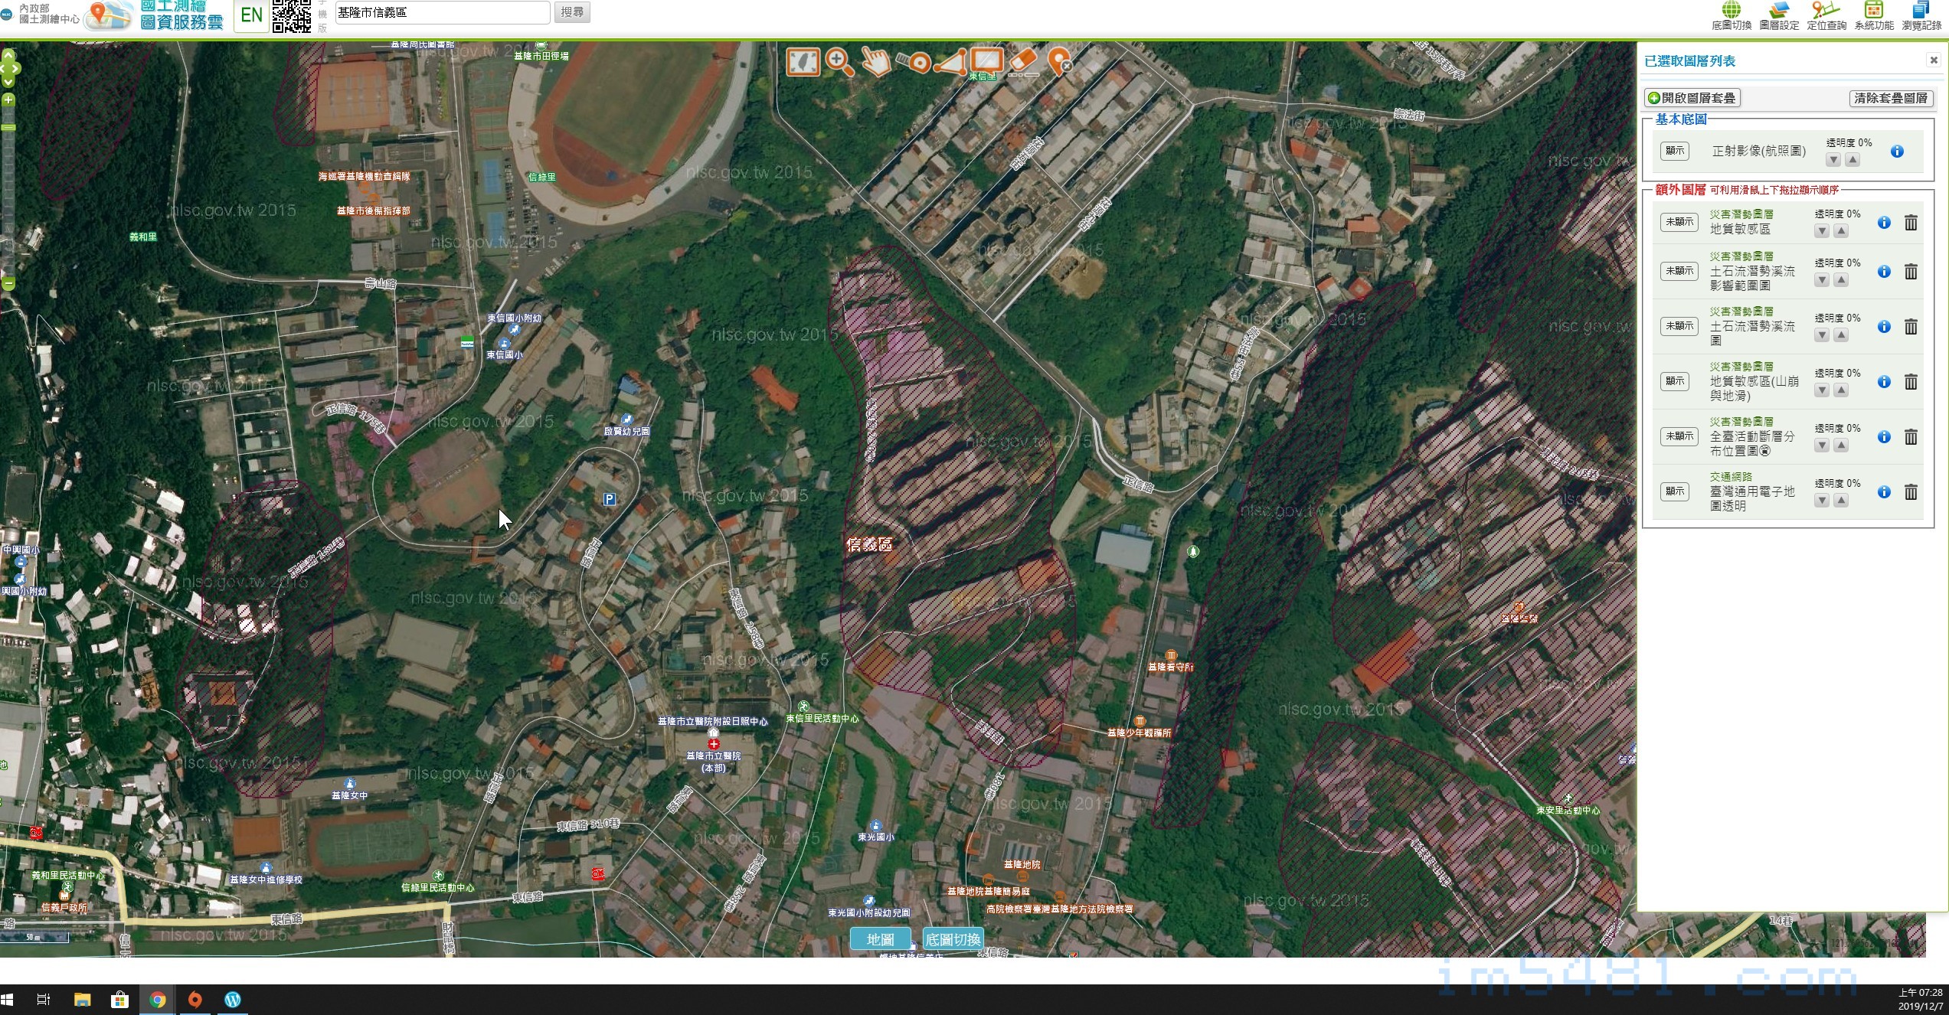Image resolution: width=1949 pixels, height=1015 pixels.
Task: Decrease transparency arrow for 正射影像 layer
Action: point(1833,160)
